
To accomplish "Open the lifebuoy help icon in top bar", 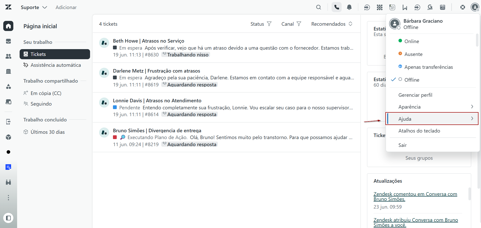I will click(463, 7).
